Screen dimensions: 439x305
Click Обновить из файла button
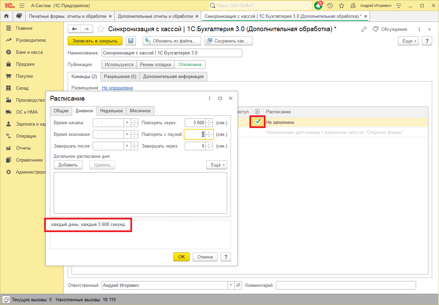172,41
